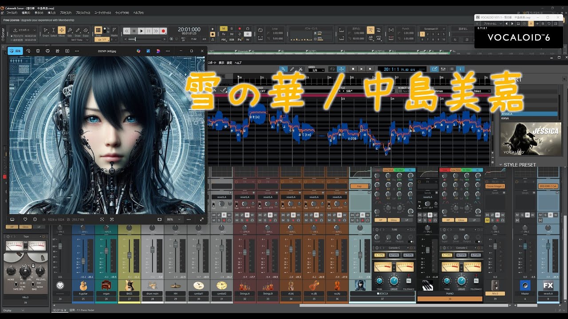Stop playback in Cakewalk transport
568x319 pixels.
(134, 31)
